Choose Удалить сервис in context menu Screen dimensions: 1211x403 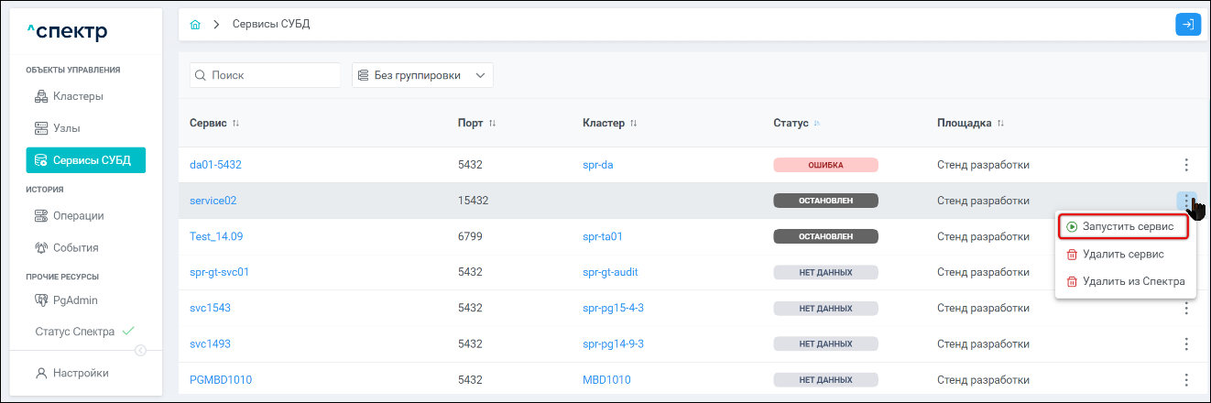coord(1122,254)
